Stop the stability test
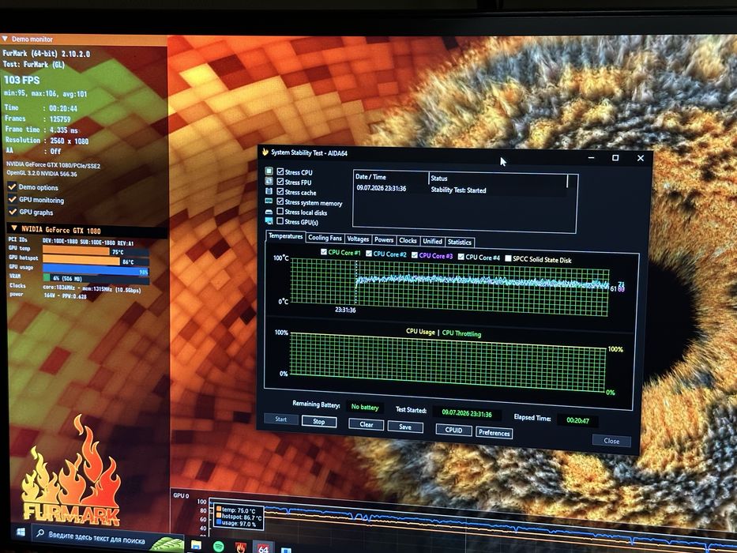 pos(318,421)
